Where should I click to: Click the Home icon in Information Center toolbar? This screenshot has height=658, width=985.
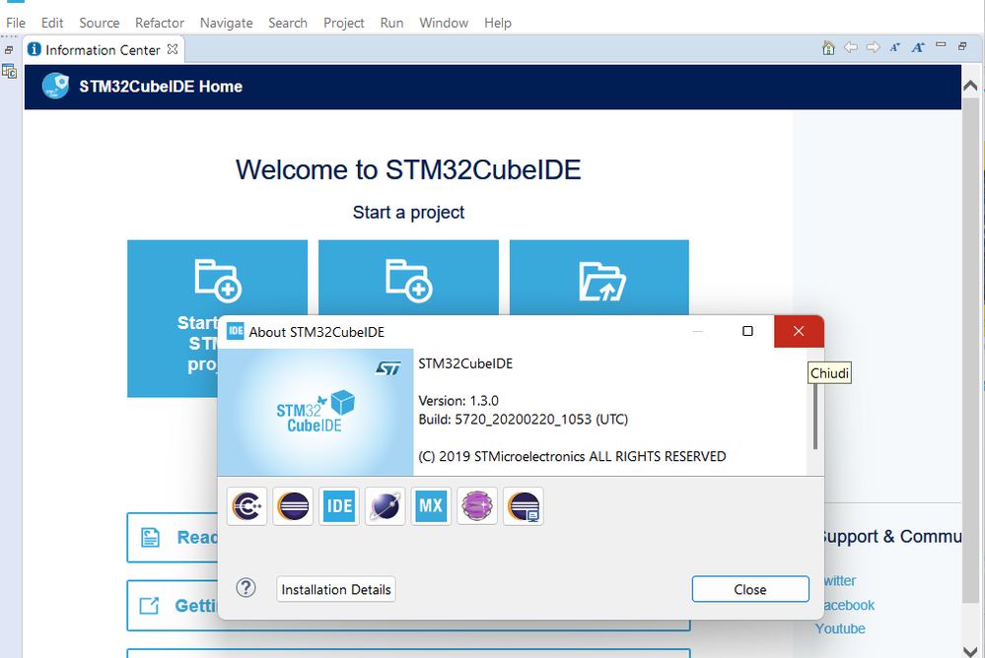(828, 47)
